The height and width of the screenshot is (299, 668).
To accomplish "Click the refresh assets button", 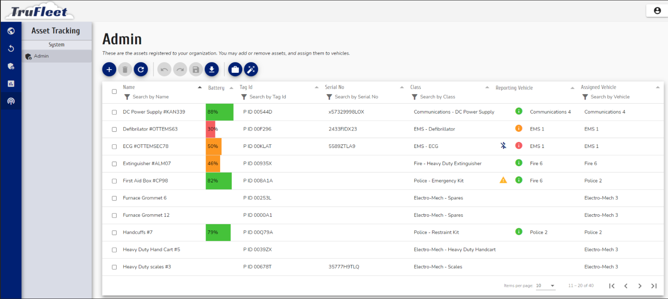I will (x=141, y=70).
